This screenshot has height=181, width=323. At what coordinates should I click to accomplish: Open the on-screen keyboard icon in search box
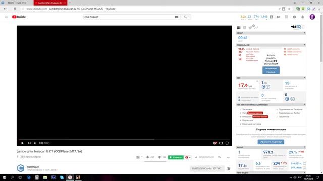click(177, 17)
